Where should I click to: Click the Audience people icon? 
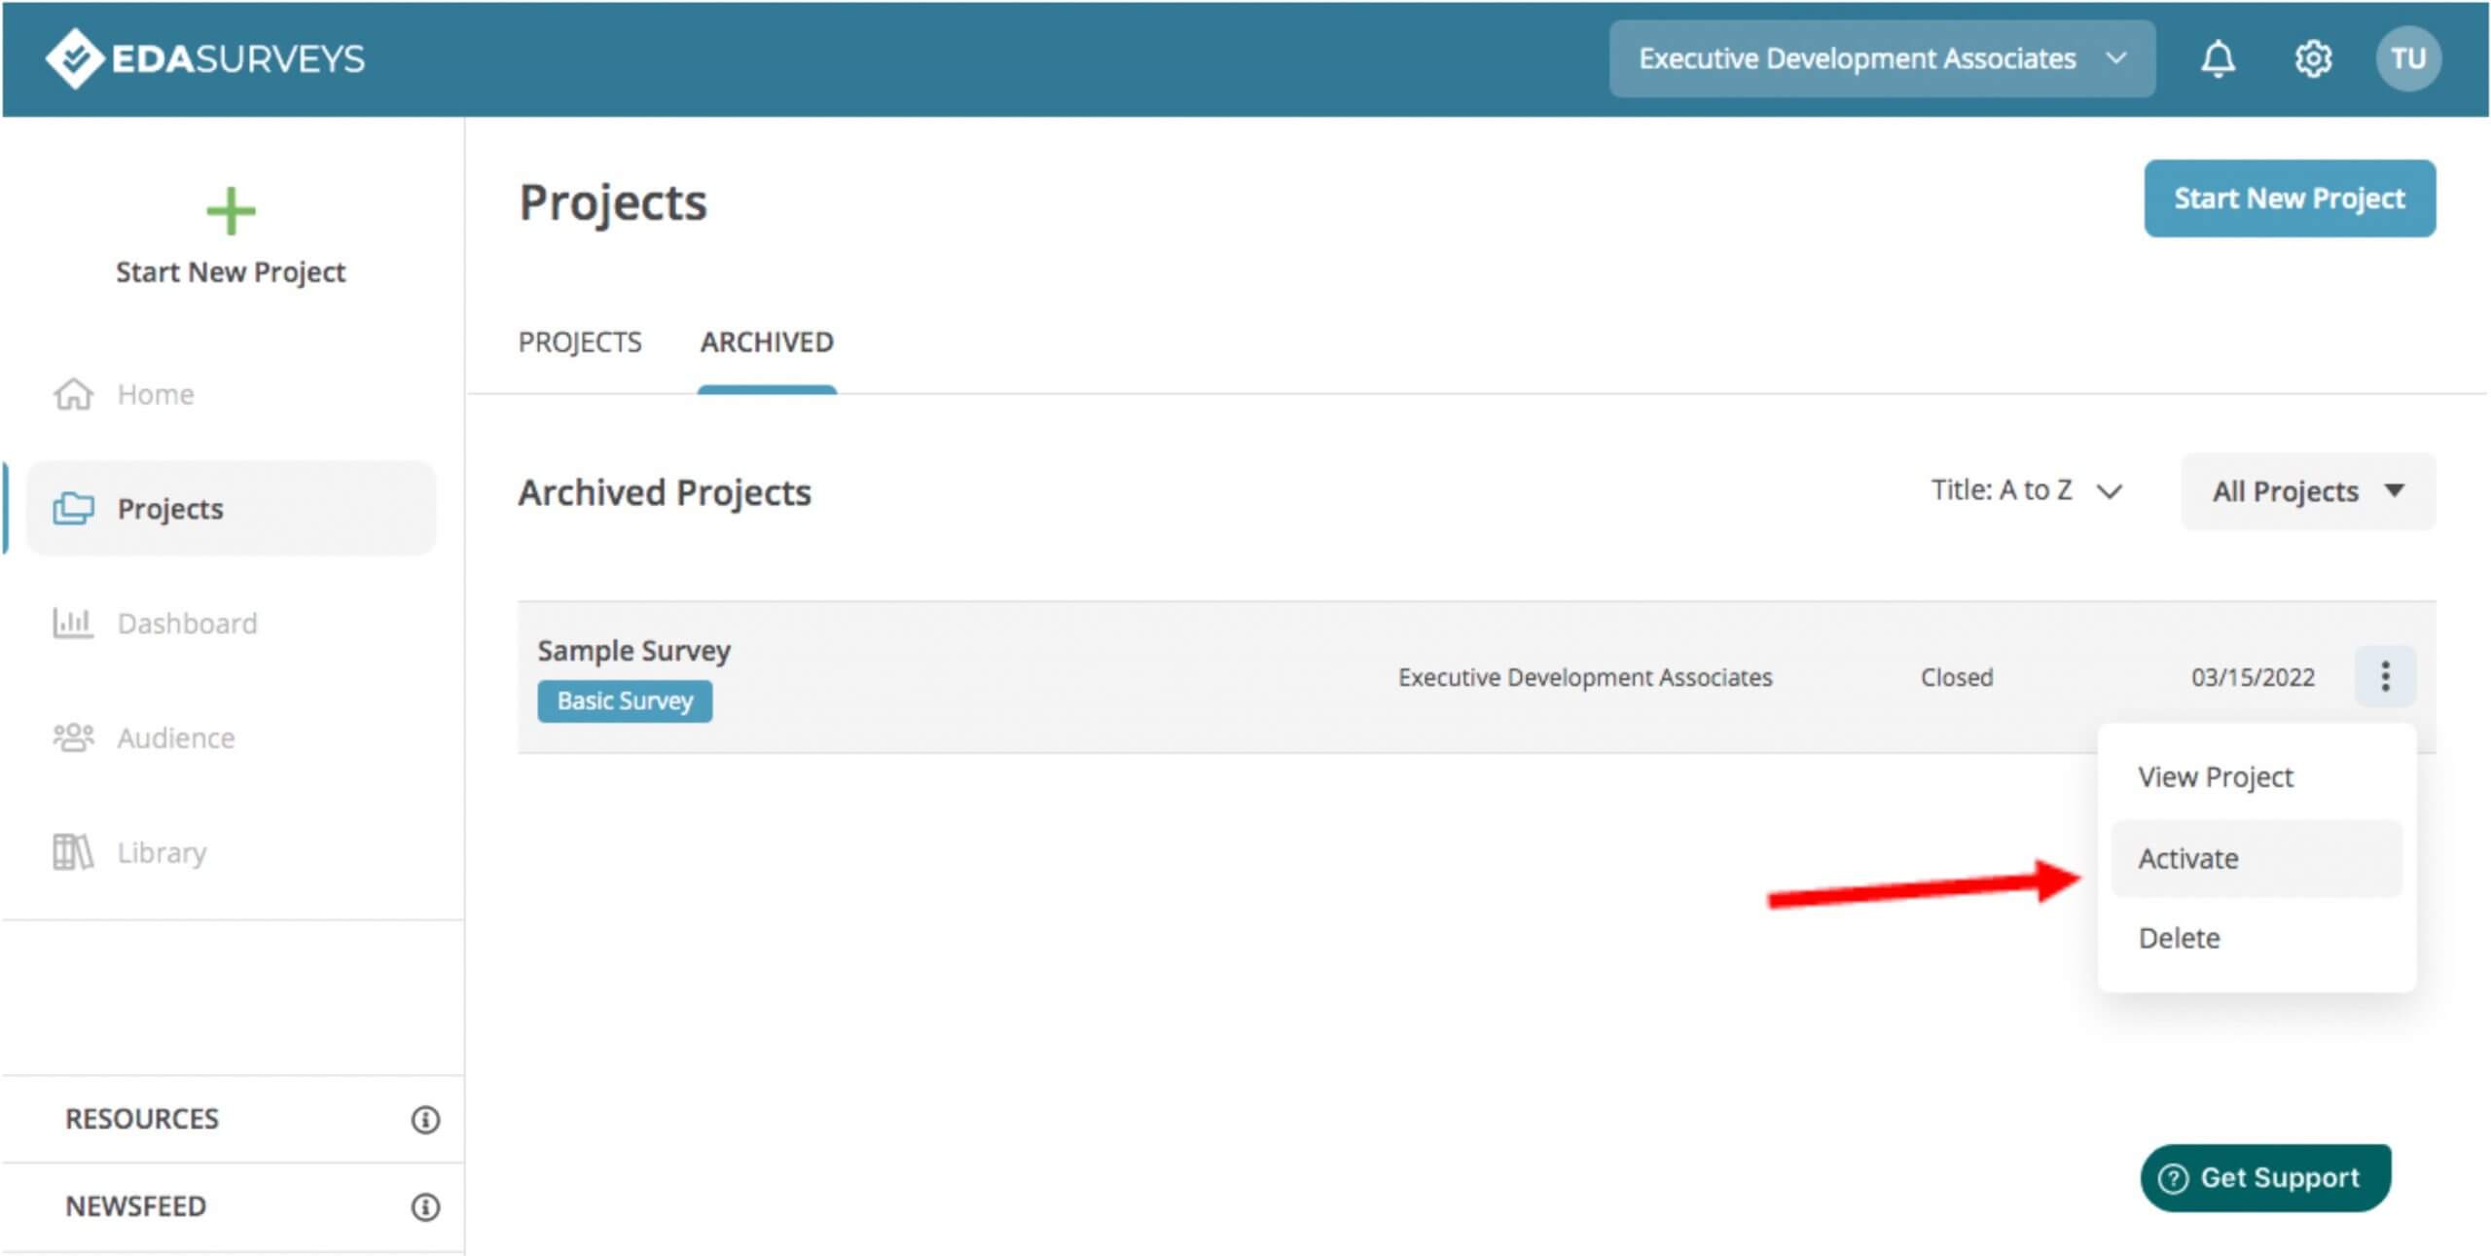tap(73, 737)
